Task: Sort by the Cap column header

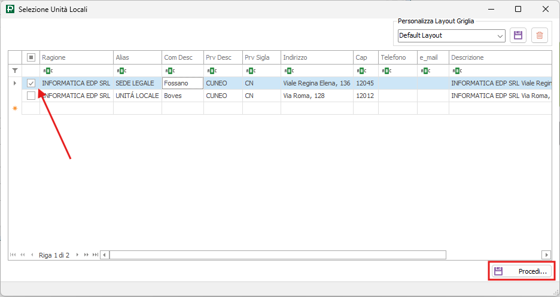Action: (x=365, y=57)
